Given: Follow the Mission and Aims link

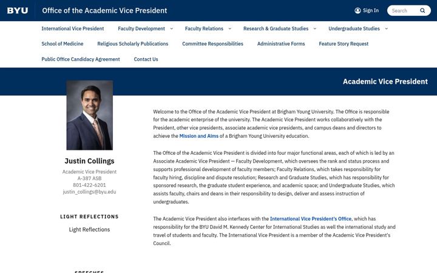Looking at the screenshot, I should click(198, 136).
